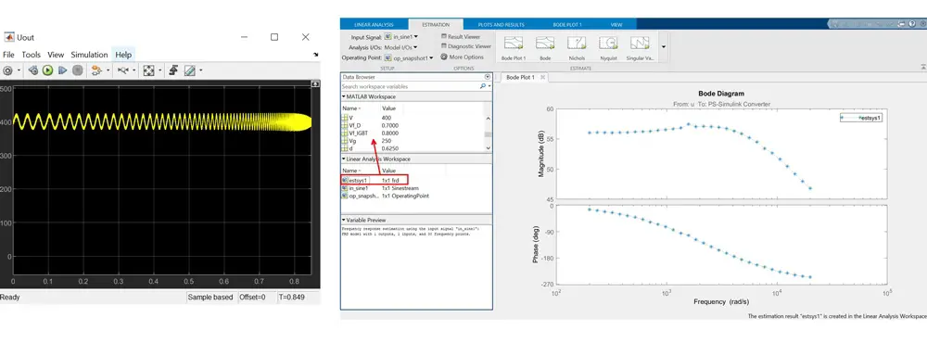The width and height of the screenshot is (927, 343).
Task: Run the simulation with the green play button
Action: point(48,70)
